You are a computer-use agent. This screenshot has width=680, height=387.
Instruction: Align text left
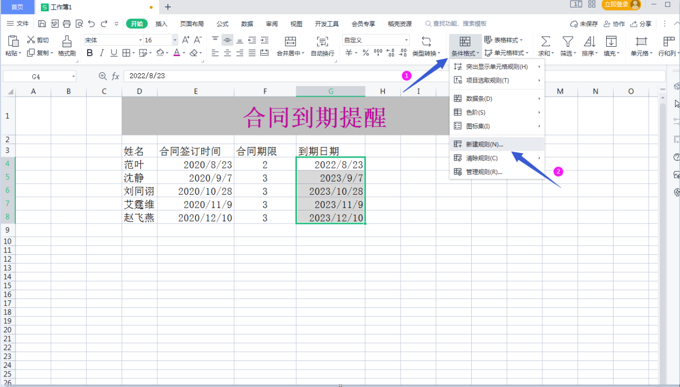click(x=215, y=53)
